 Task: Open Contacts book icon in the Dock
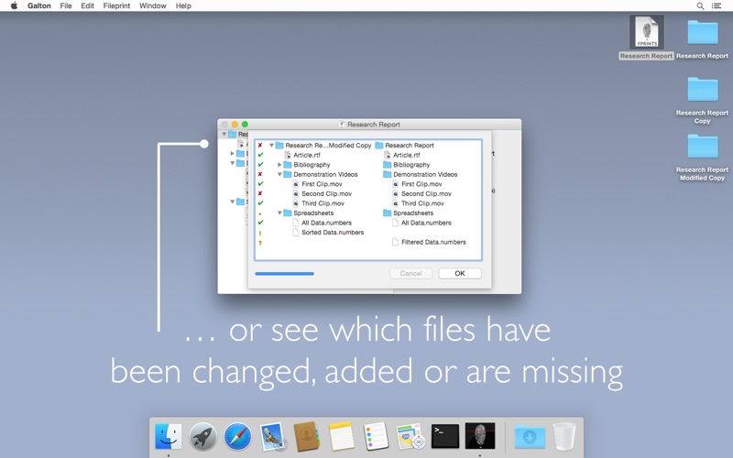tap(307, 436)
